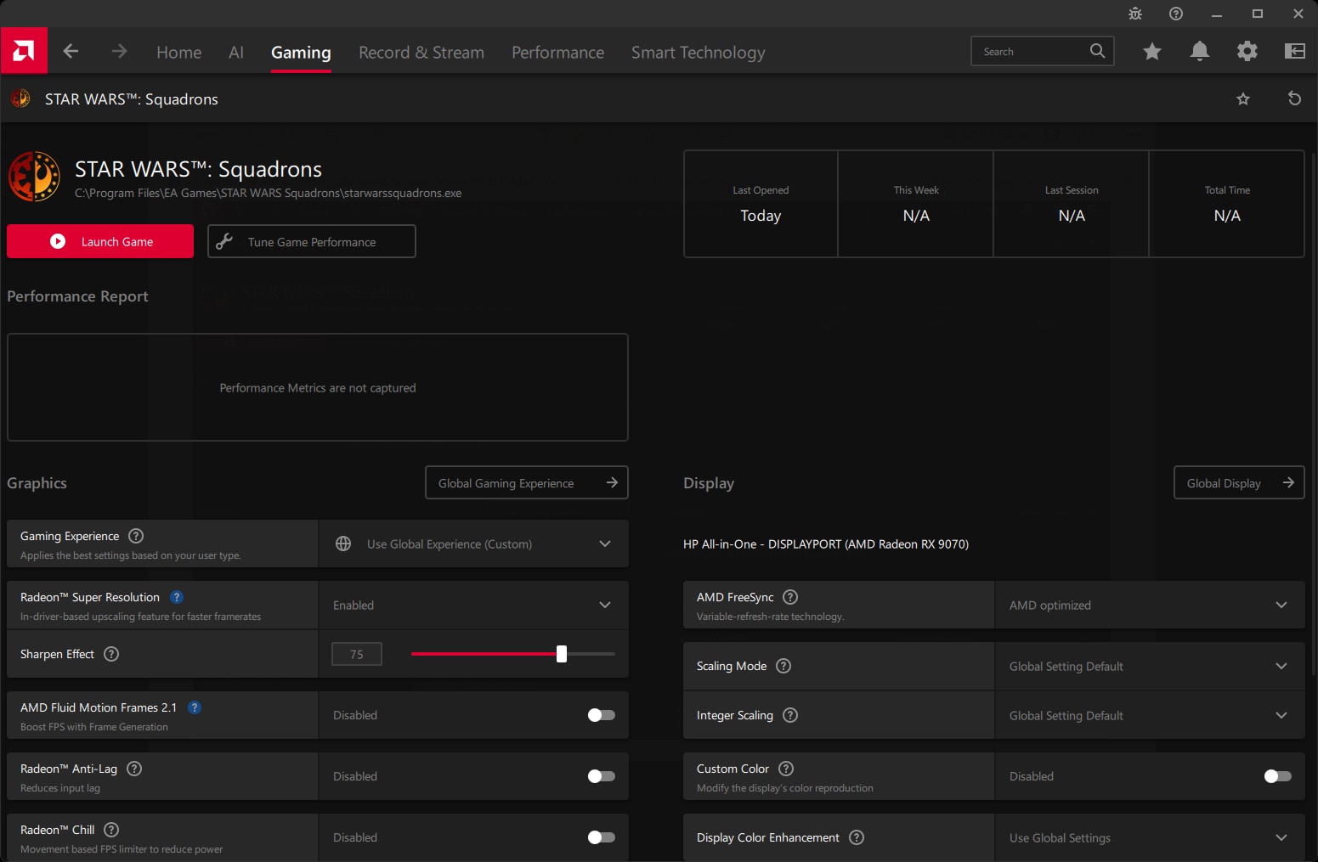Open Display Color Enhancement dropdown
This screenshot has width=1318, height=862.
click(x=1150, y=837)
